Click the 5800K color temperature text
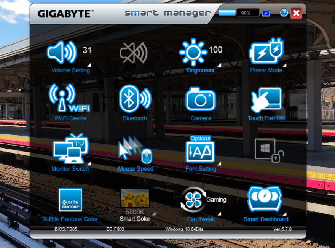Viewport: 335px width, 248px height. pos(135,212)
